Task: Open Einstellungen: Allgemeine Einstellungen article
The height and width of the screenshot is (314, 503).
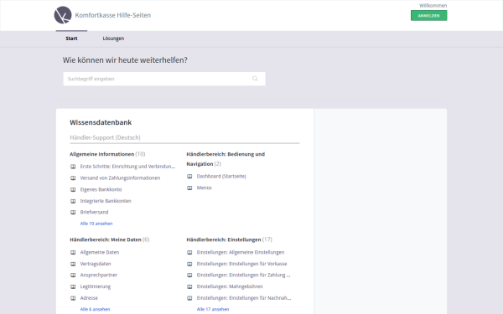Action: [x=241, y=252]
